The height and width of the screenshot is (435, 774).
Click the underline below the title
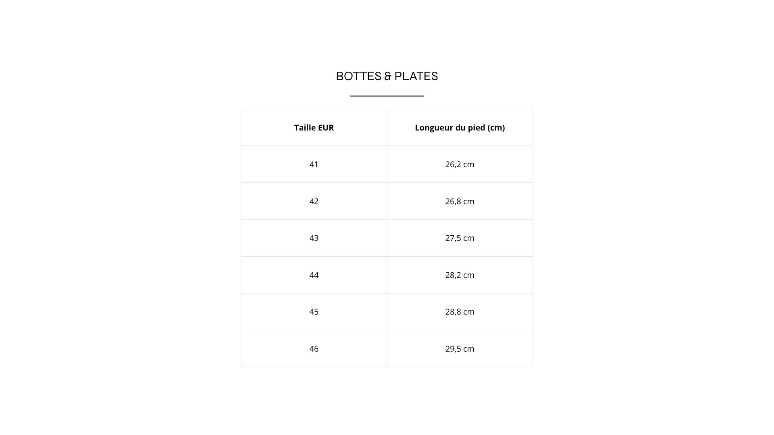click(387, 96)
